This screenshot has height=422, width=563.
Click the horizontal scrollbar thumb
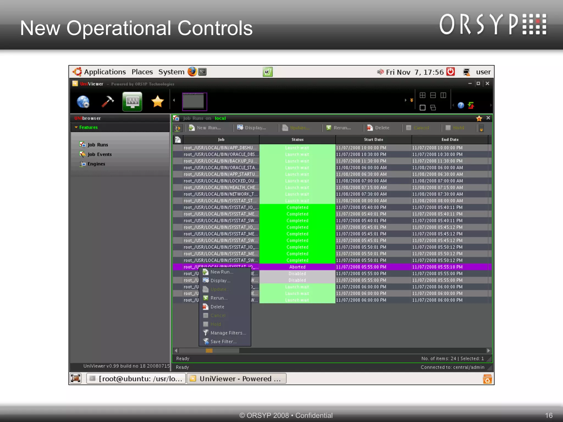(x=209, y=351)
